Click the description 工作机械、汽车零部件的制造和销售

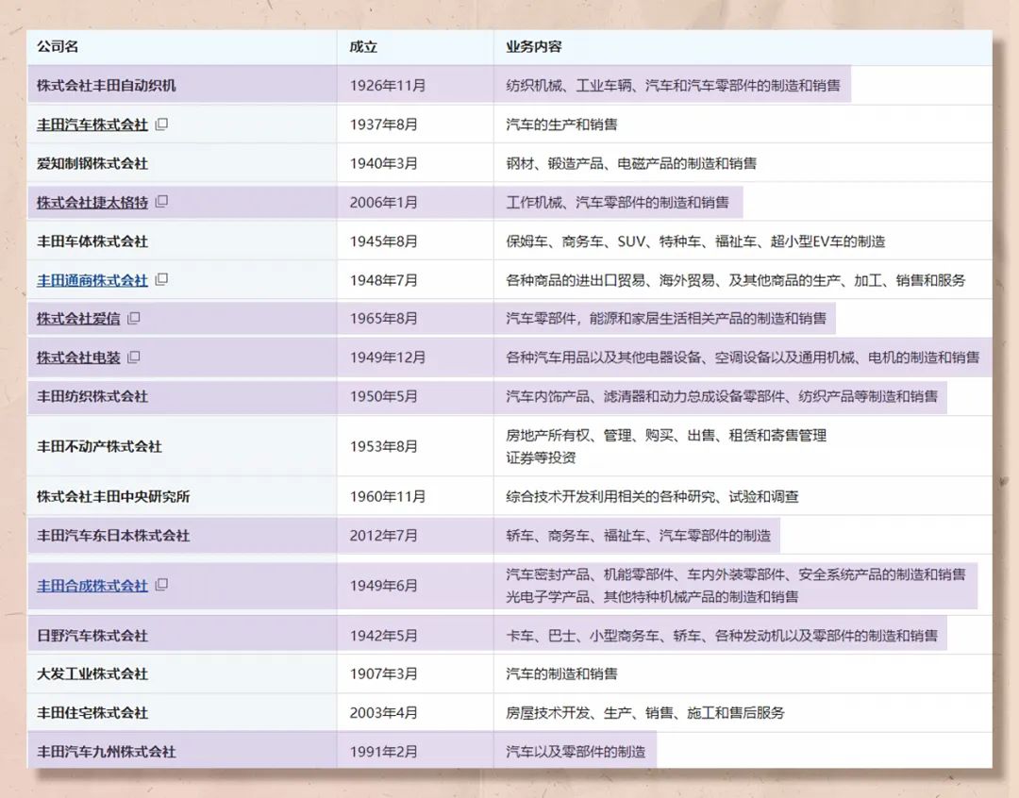pyautogui.click(x=617, y=202)
